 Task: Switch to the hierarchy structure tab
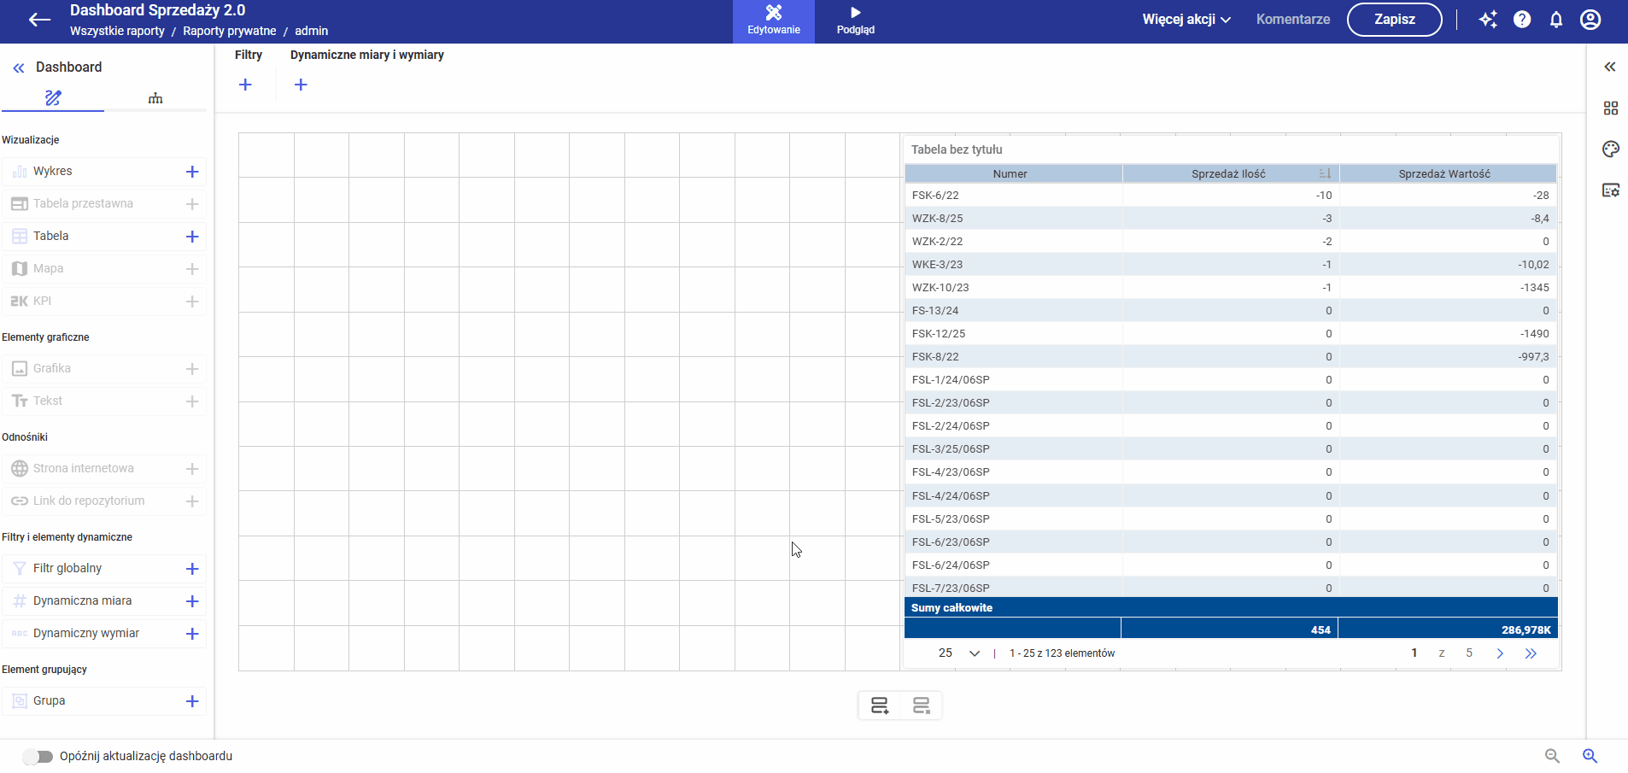click(x=155, y=98)
